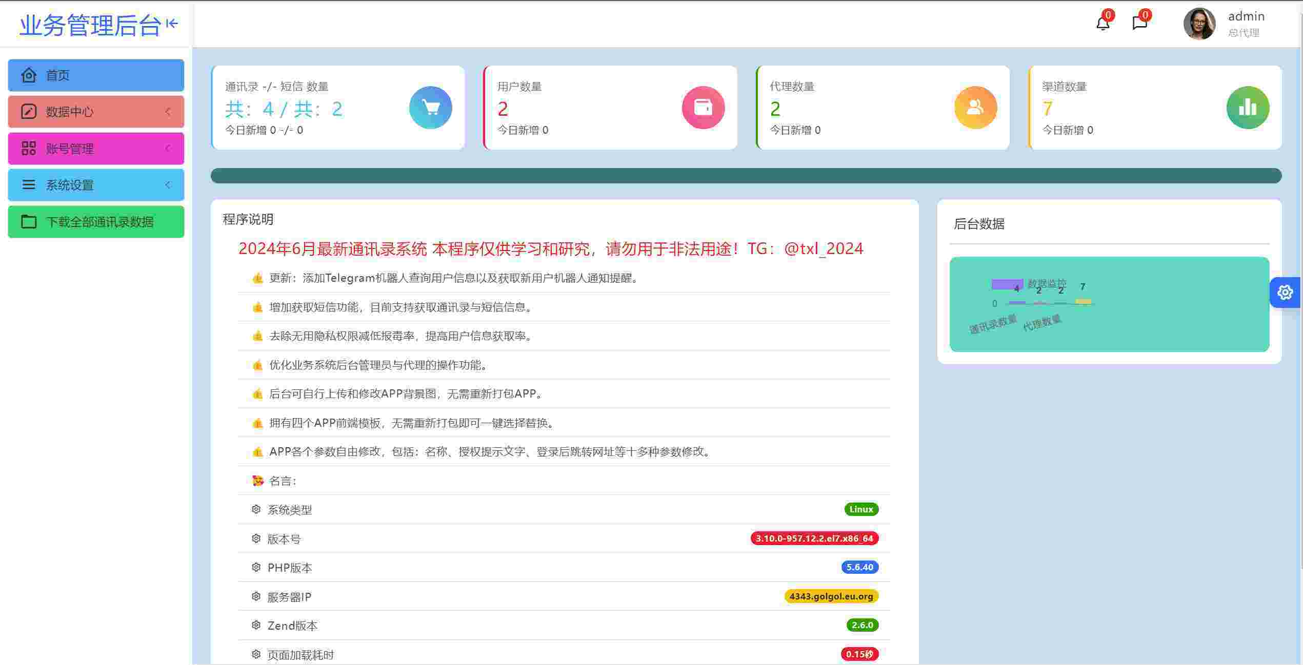Image resolution: width=1303 pixels, height=665 pixels.
Task: Click the shopping cart icon on 通讯录 card
Action: point(431,108)
